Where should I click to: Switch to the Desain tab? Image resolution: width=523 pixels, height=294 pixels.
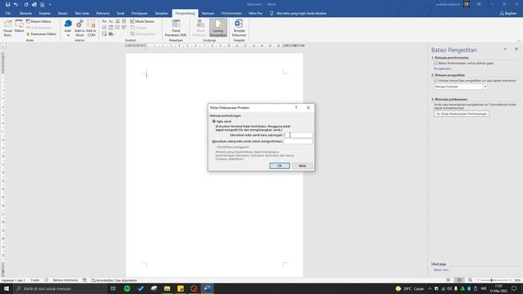click(63, 13)
